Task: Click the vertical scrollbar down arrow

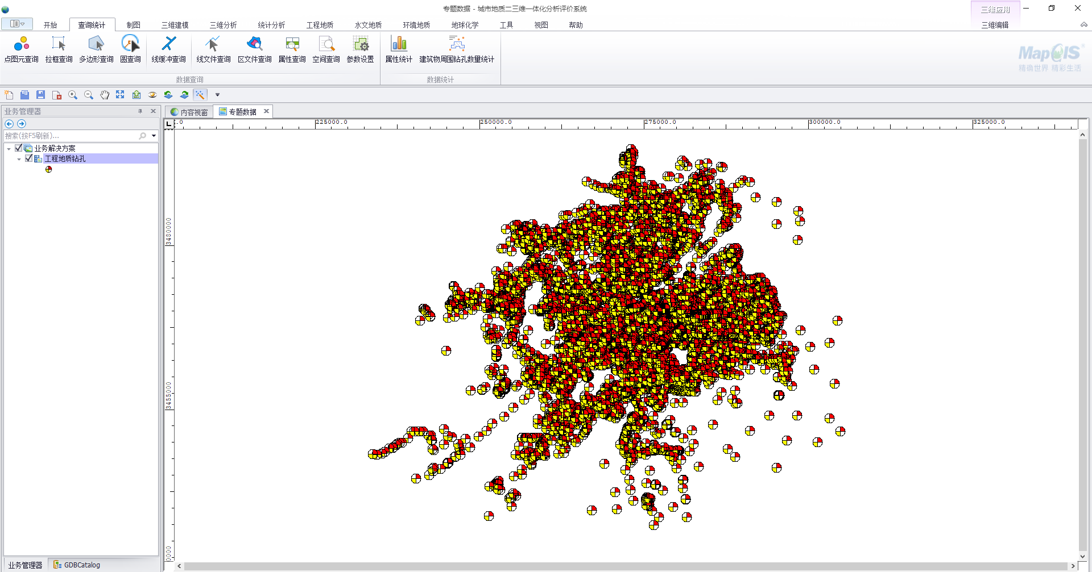Action: 1082,557
